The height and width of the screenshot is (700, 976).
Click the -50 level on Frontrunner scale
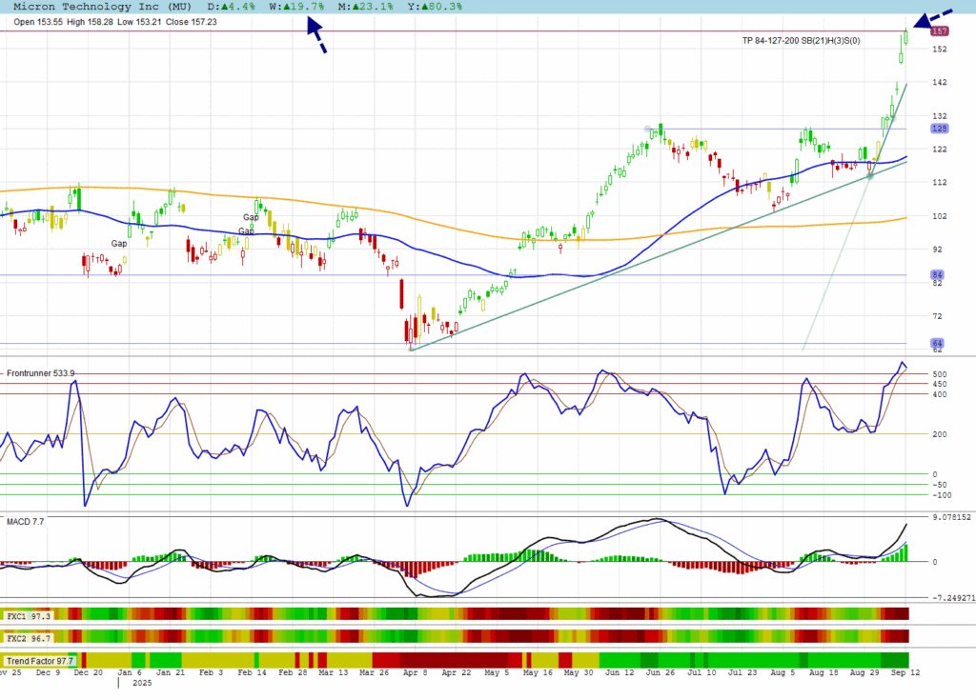939,485
